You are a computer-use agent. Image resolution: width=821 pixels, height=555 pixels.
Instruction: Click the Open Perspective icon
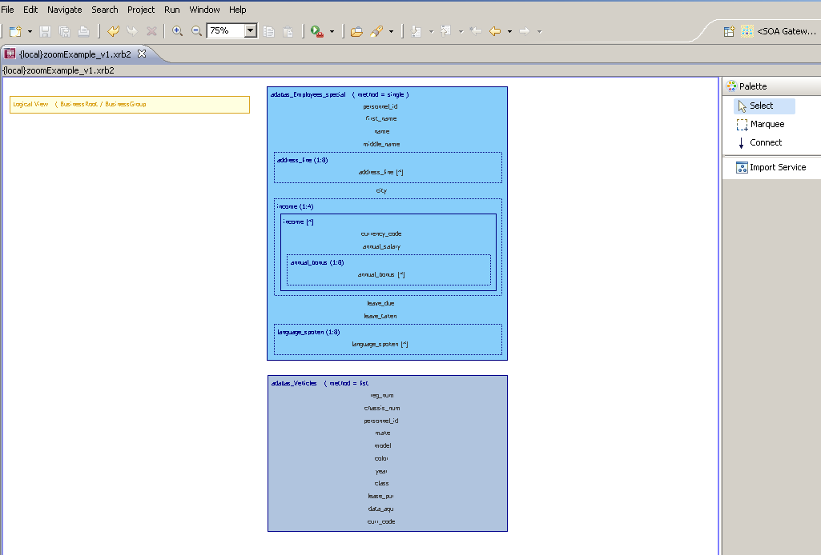click(729, 31)
